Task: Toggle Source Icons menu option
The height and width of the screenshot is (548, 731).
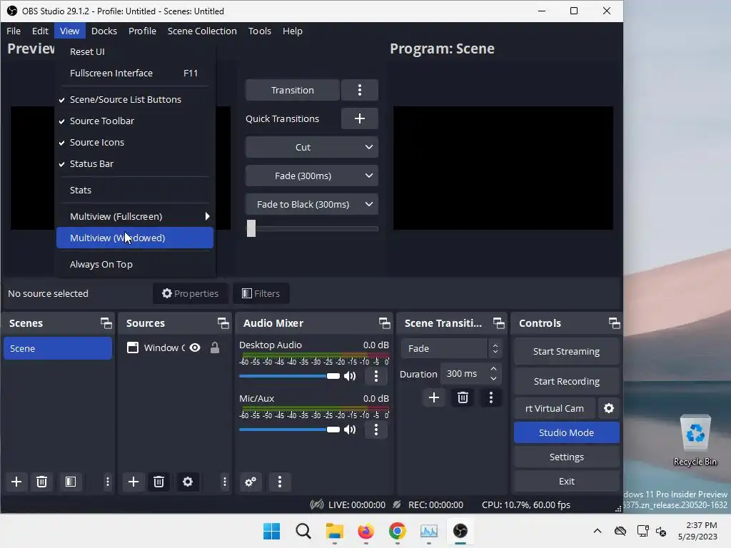Action: (x=135, y=142)
